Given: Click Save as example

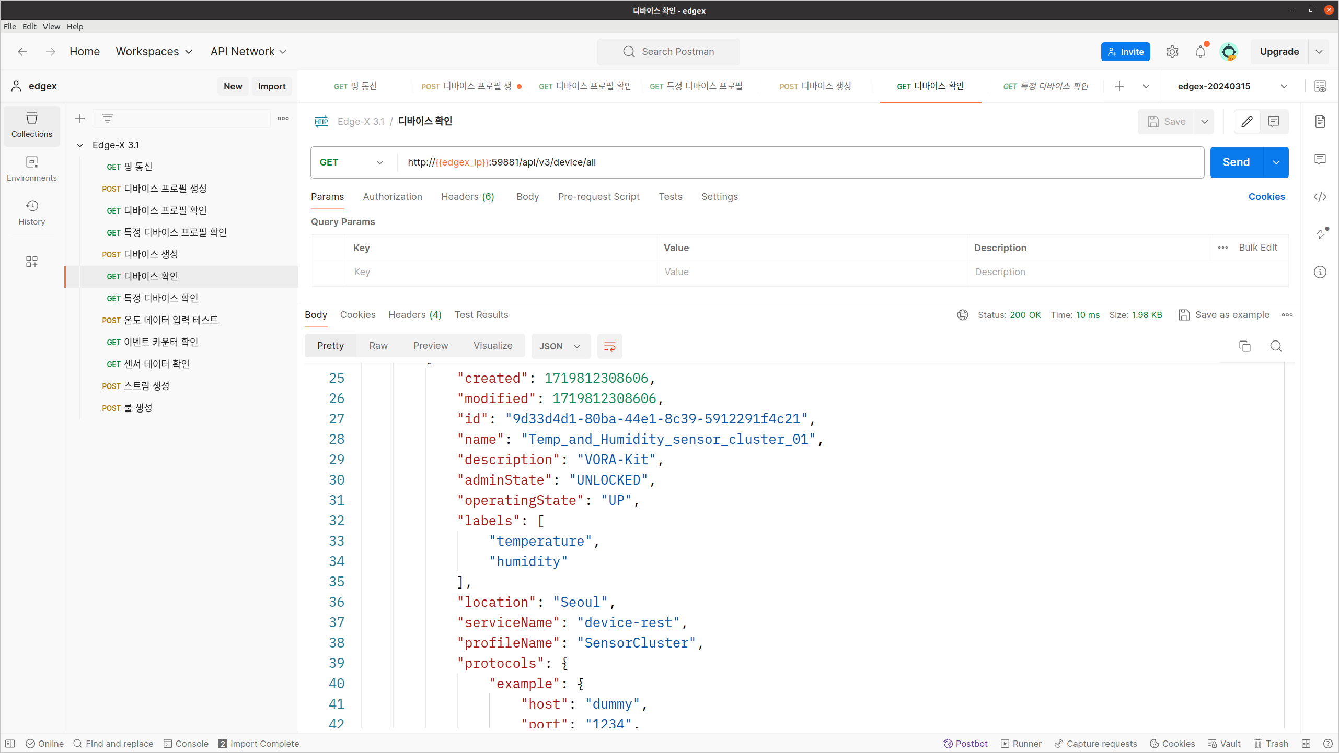Looking at the screenshot, I should click(1224, 315).
